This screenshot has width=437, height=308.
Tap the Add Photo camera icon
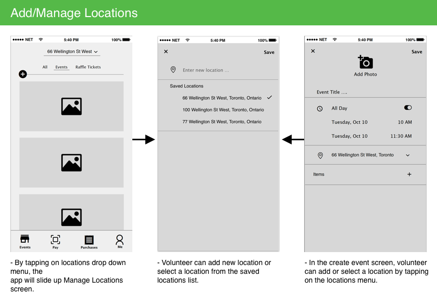[x=365, y=62]
